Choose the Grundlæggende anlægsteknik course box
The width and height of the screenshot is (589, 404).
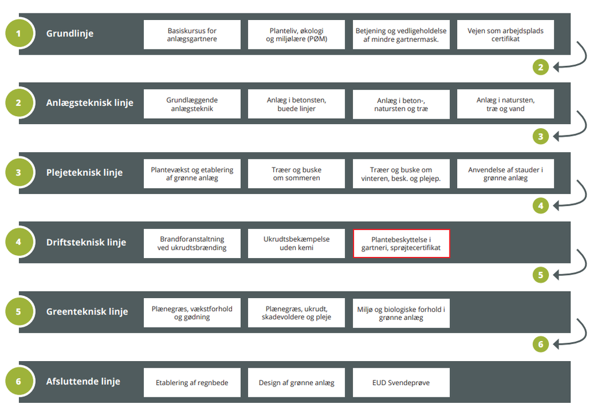click(x=192, y=104)
